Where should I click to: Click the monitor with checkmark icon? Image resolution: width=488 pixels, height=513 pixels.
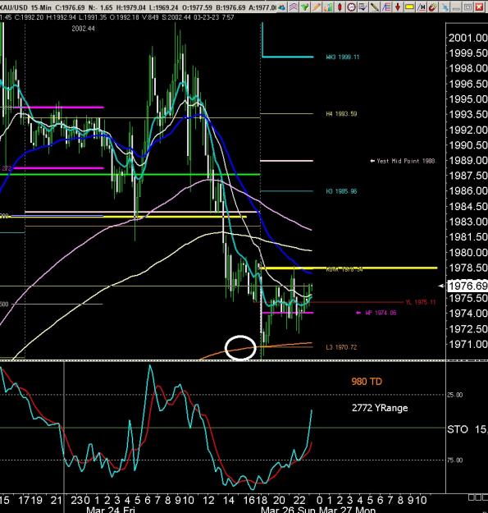pos(363,7)
